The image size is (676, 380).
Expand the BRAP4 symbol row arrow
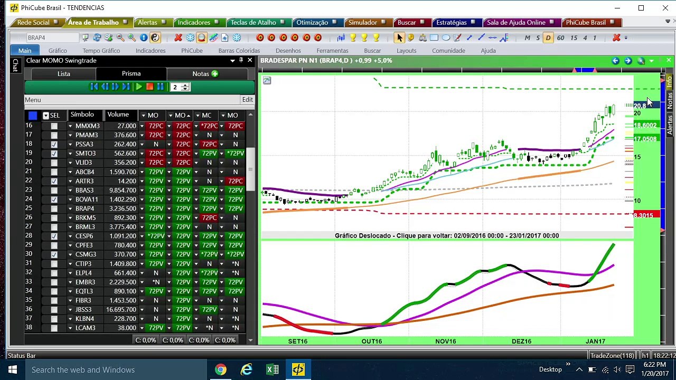[70, 208]
